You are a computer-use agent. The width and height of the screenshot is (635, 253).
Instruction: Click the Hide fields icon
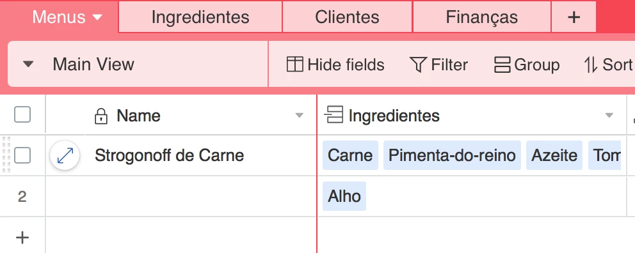[x=295, y=65]
